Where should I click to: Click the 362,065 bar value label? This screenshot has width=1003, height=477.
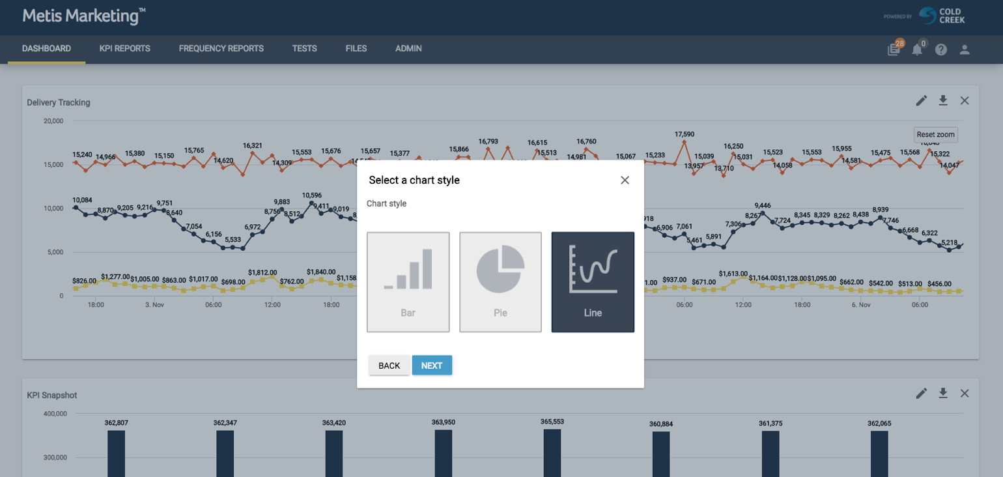click(x=879, y=424)
